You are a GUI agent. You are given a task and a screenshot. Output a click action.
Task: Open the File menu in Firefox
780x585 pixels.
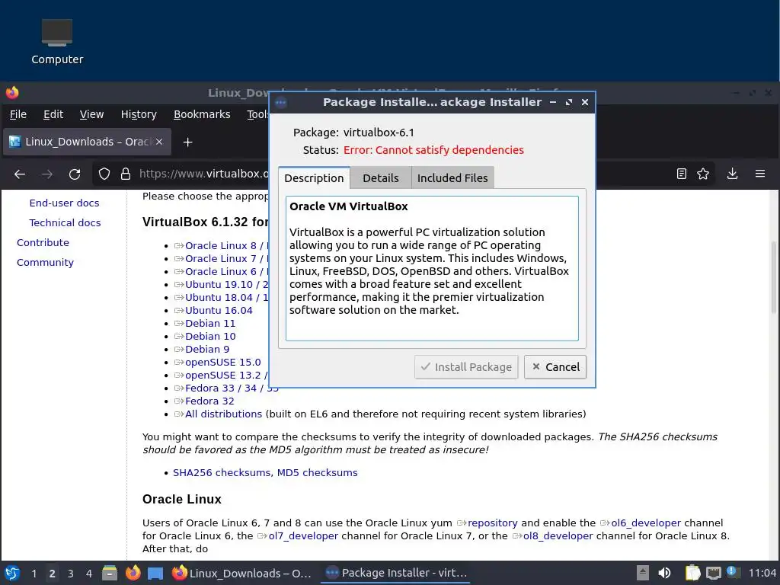(x=18, y=114)
